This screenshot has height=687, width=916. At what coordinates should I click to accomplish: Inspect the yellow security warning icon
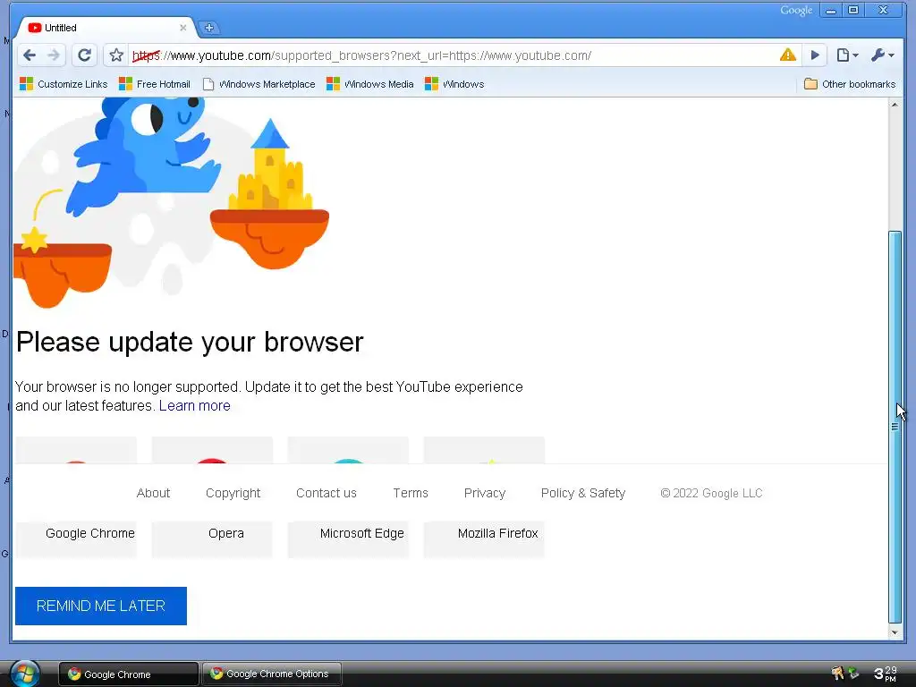(x=787, y=55)
